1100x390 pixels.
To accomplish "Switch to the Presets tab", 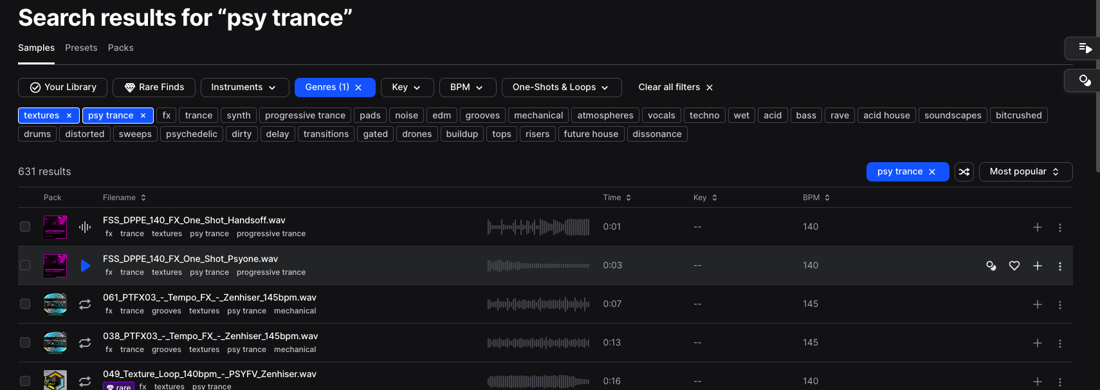I will (81, 48).
